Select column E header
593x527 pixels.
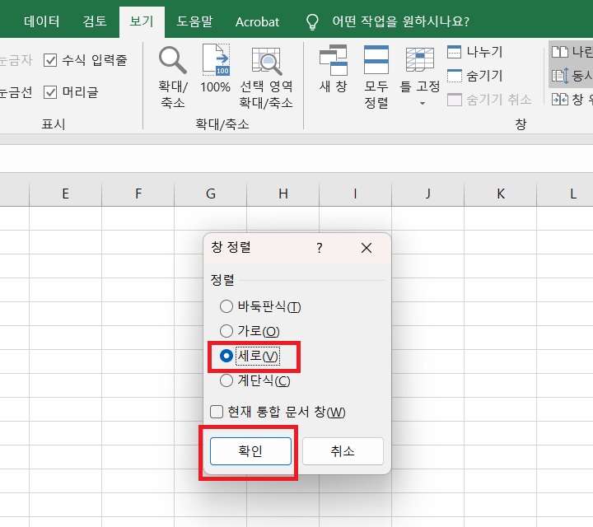[65, 194]
